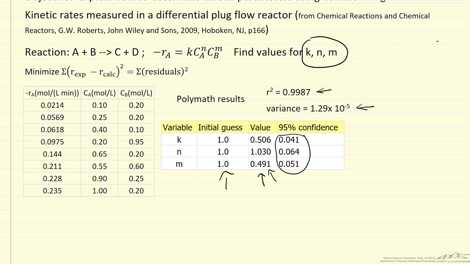Click CB value 0.95
The image size is (470, 264).
click(x=136, y=142)
